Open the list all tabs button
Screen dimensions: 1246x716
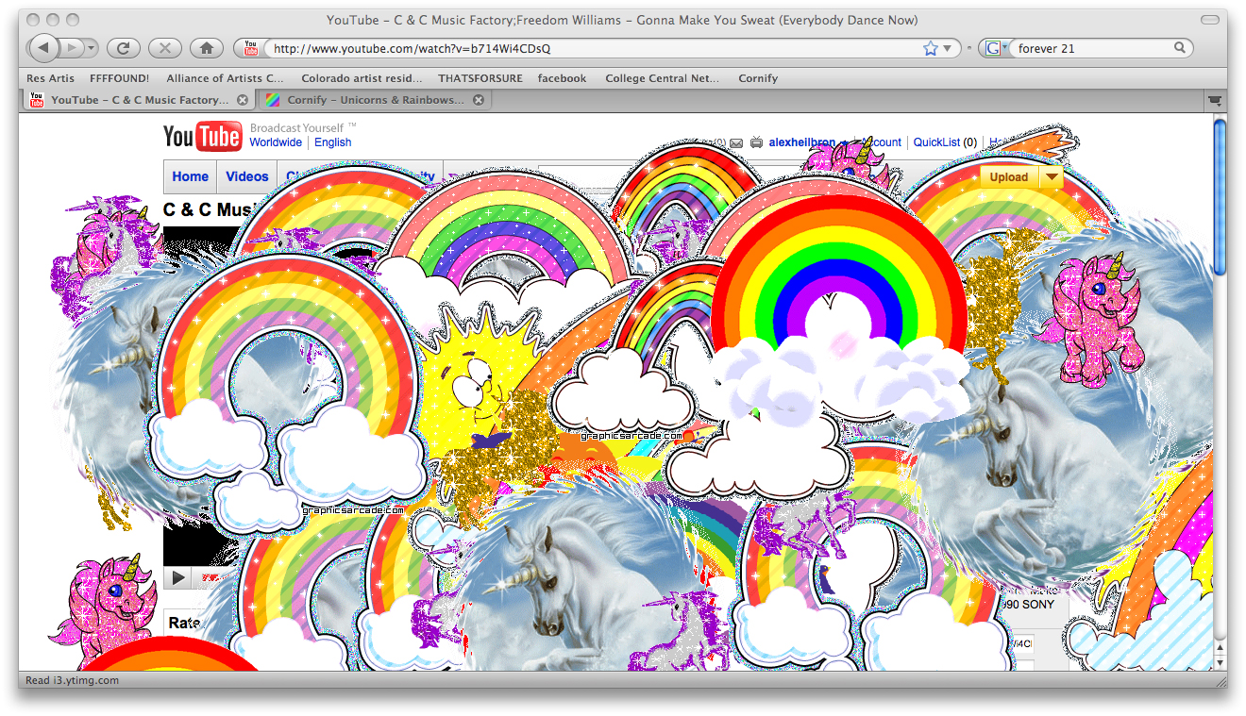pos(1214,100)
